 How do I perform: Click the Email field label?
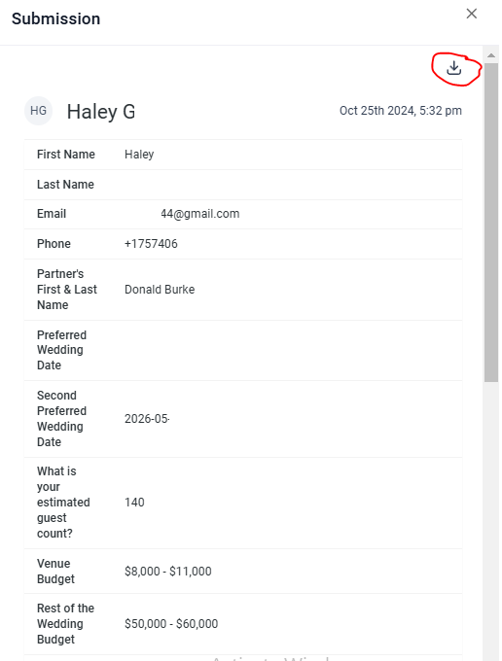pyautogui.click(x=52, y=214)
